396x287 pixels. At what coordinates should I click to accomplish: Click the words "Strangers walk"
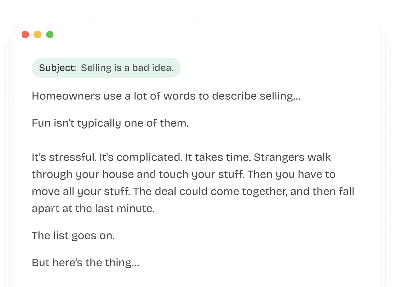pyautogui.click(x=292, y=157)
